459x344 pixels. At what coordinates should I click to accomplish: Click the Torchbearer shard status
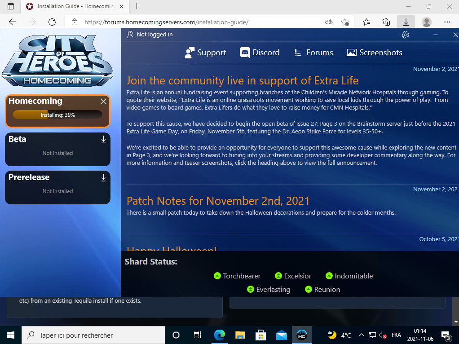[237, 276]
